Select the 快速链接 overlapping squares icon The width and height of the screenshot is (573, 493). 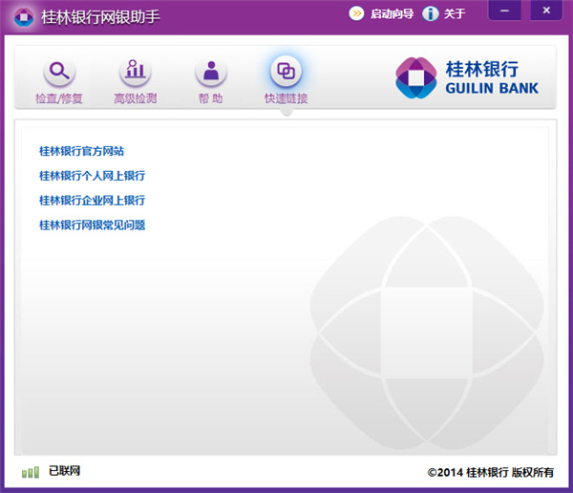point(286,71)
